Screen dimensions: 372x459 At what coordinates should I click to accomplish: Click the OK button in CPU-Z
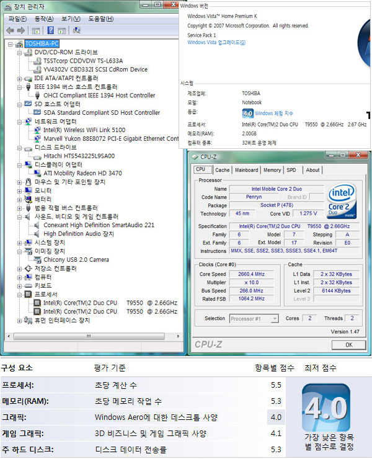(349, 345)
